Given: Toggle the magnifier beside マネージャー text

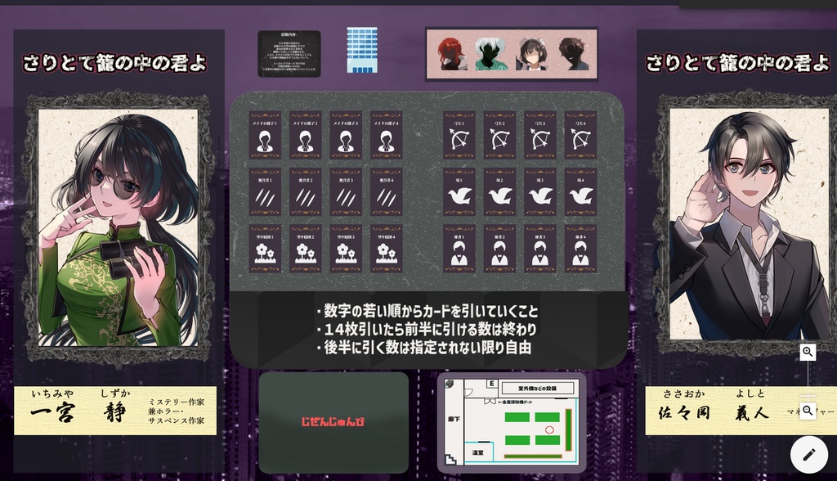Looking at the screenshot, I should [808, 410].
